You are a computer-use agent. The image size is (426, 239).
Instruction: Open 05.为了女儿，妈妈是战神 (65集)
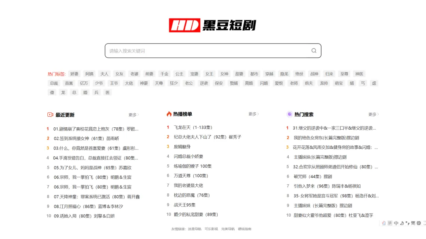click(x=92, y=167)
